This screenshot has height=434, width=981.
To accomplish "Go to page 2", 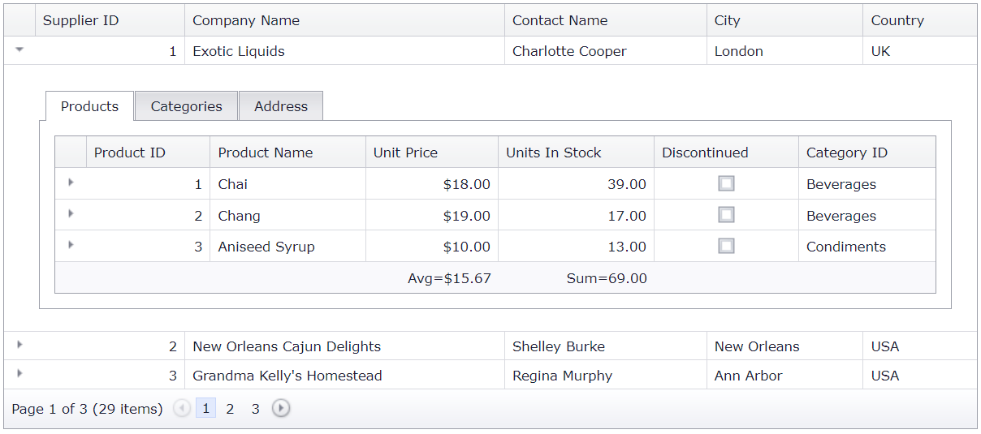I will coord(230,409).
